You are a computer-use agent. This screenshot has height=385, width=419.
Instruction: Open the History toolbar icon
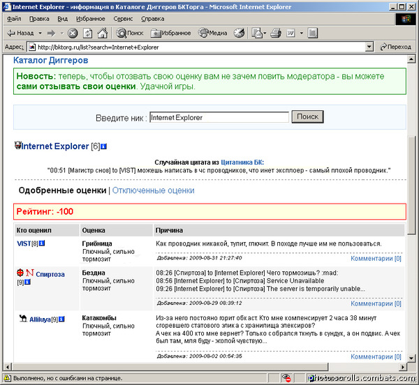click(239, 33)
